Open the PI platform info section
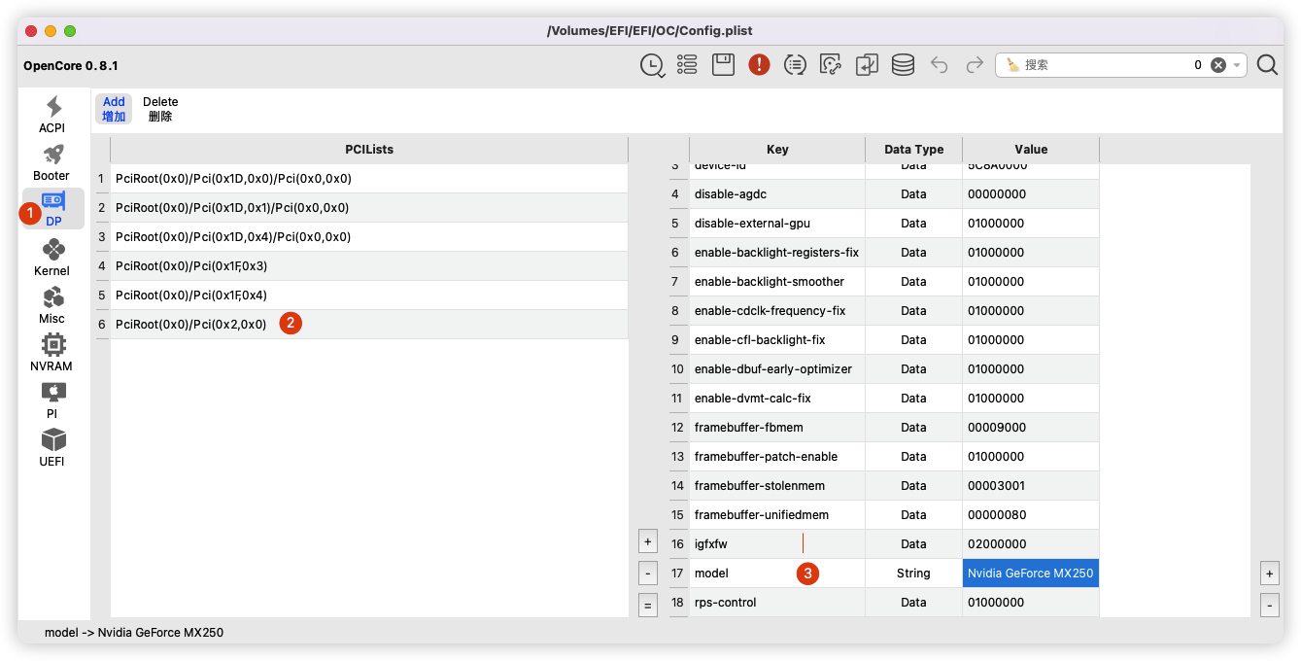 tap(51, 399)
